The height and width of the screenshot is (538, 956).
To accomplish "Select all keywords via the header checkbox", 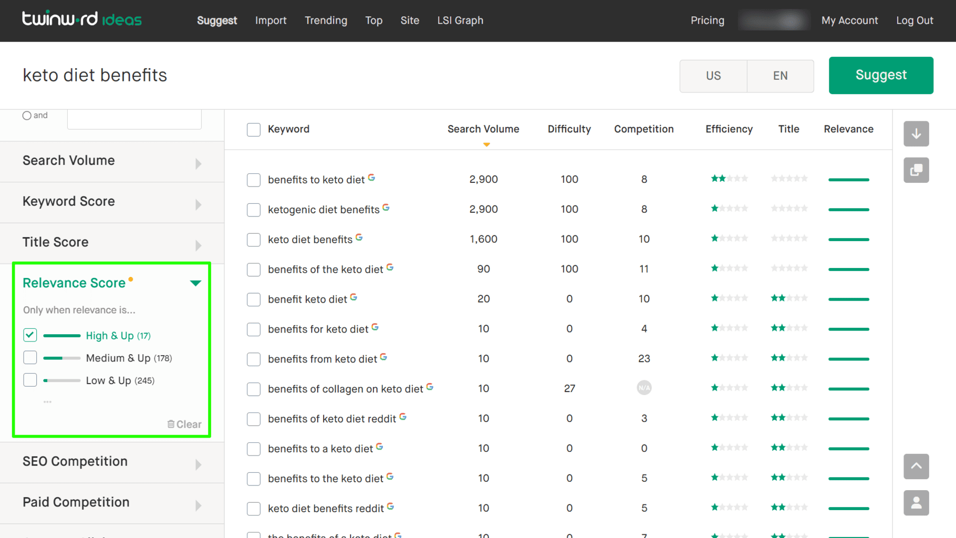I will 254,129.
